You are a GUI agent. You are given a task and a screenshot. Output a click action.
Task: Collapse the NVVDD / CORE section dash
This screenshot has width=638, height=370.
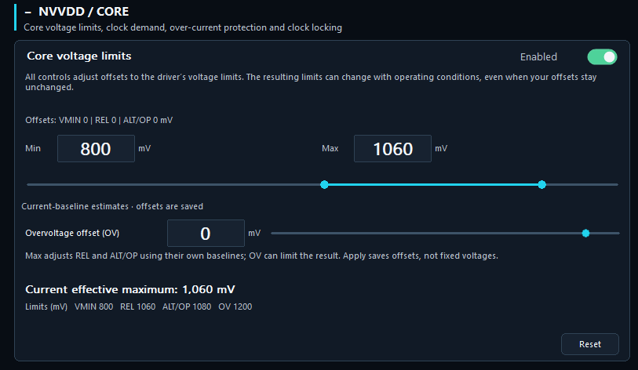tap(27, 13)
